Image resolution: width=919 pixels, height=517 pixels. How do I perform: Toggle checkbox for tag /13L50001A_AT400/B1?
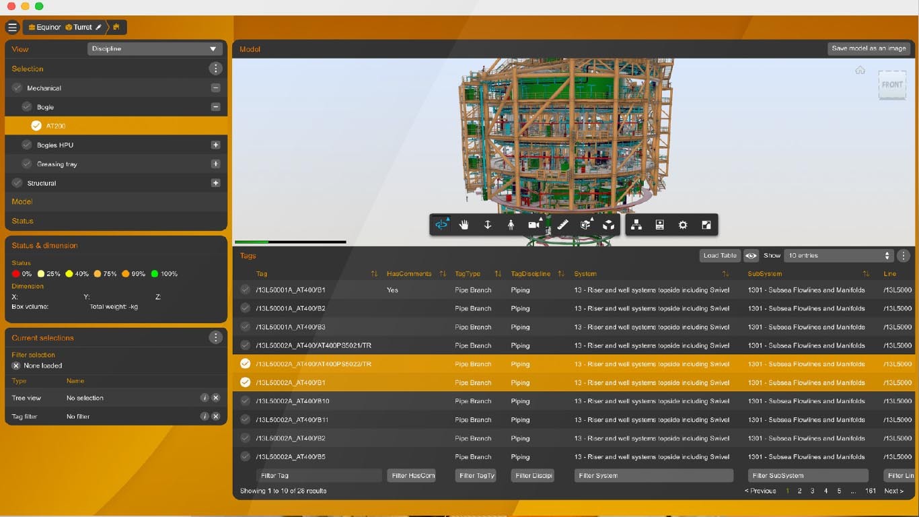click(x=245, y=290)
